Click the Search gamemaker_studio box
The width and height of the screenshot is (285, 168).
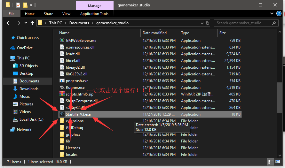[246, 23]
